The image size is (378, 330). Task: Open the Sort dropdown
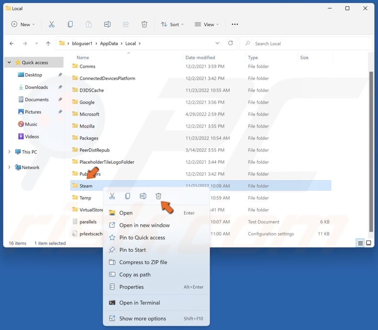[x=173, y=24]
